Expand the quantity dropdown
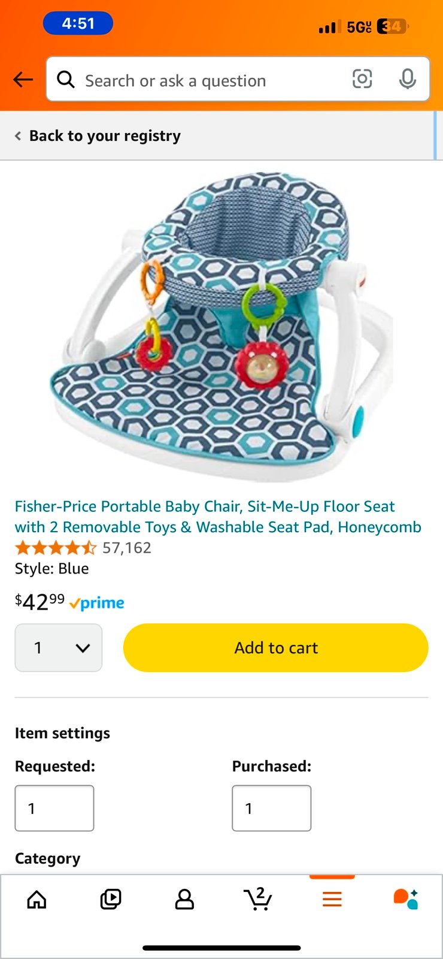Image resolution: width=443 pixels, height=959 pixels. click(59, 648)
